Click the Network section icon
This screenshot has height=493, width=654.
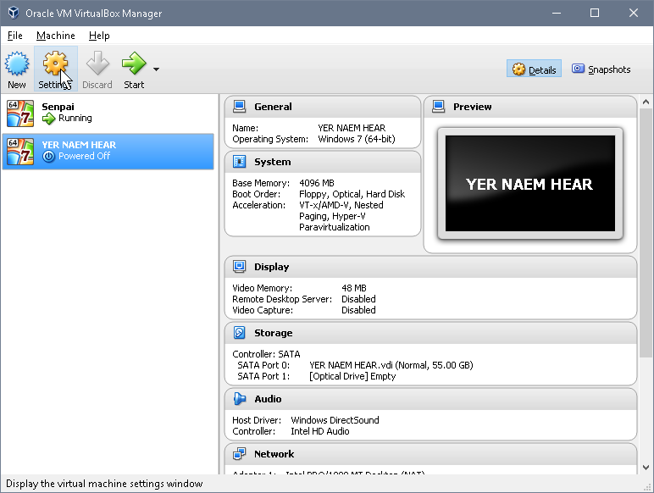click(x=240, y=453)
